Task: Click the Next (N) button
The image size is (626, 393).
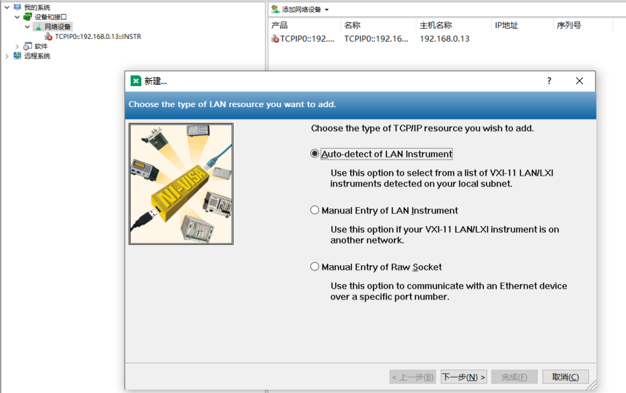Action: (x=464, y=377)
